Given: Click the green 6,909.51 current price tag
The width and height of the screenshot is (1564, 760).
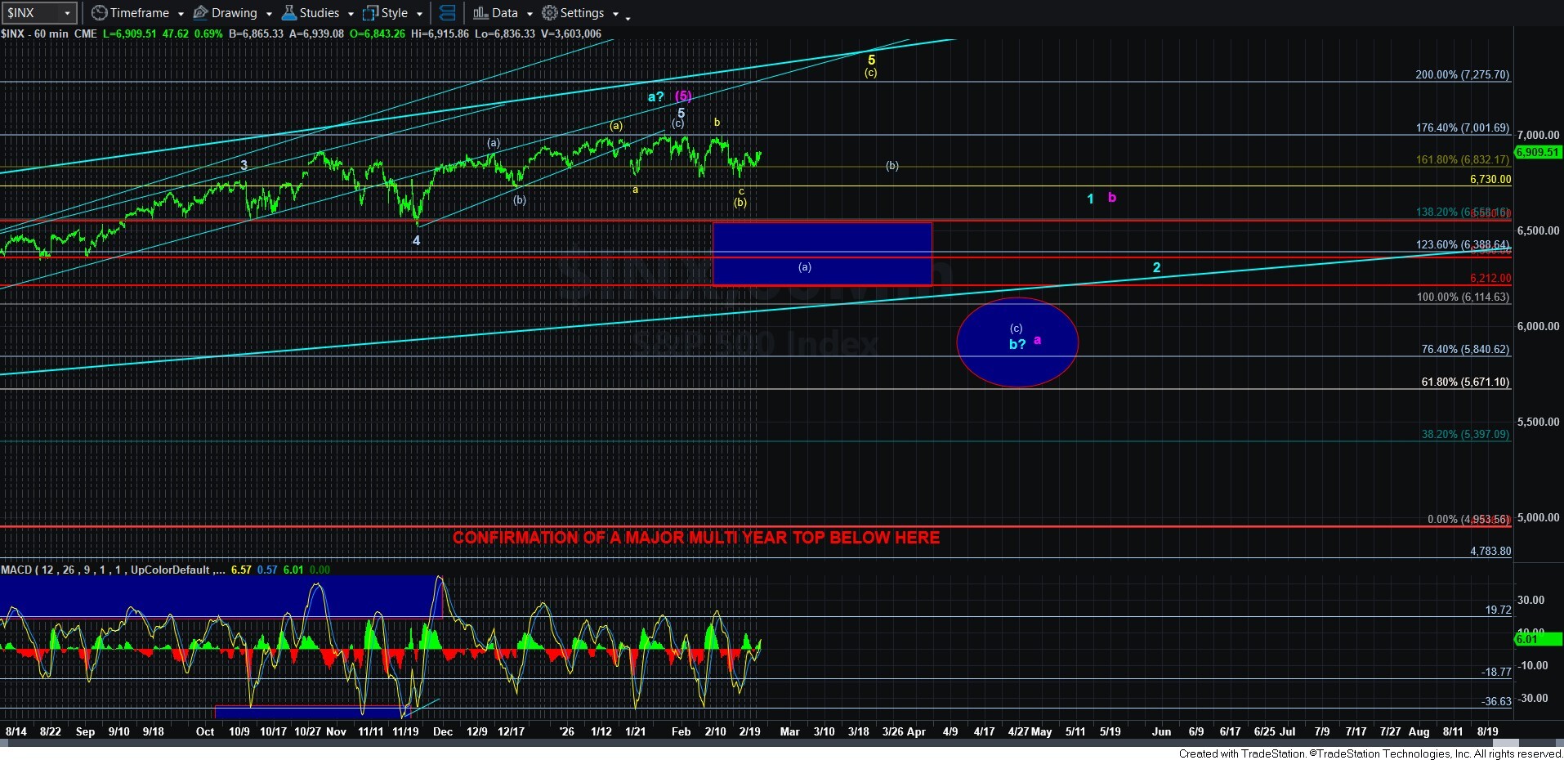Looking at the screenshot, I should (1537, 152).
